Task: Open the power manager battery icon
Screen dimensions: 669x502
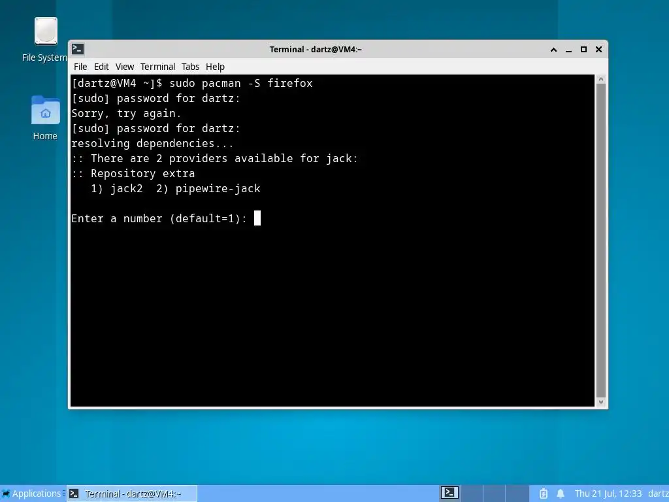Action: pyautogui.click(x=543, y=494)
